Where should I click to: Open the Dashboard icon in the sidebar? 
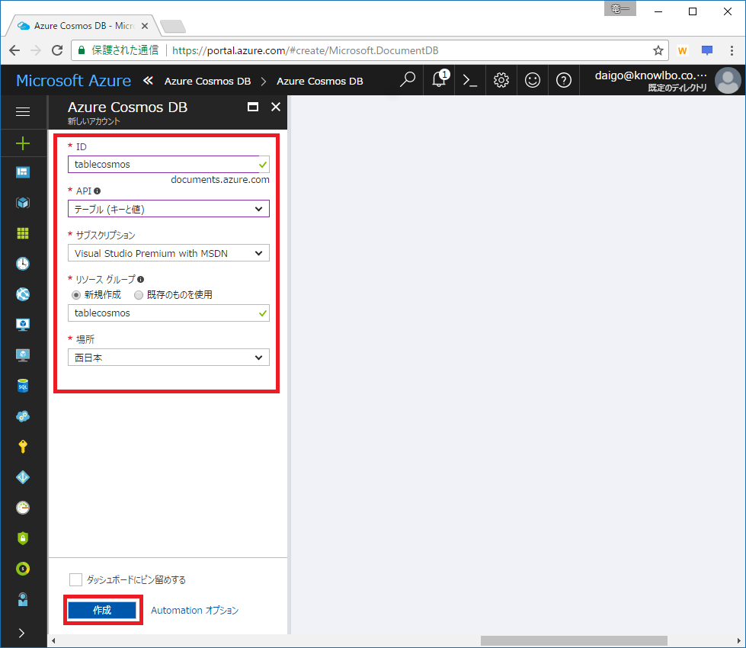23,172
